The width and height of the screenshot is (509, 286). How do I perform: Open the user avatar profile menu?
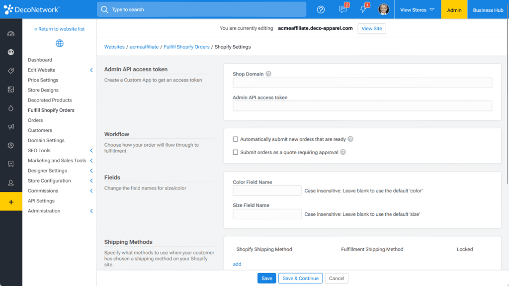tap(384, 9)
